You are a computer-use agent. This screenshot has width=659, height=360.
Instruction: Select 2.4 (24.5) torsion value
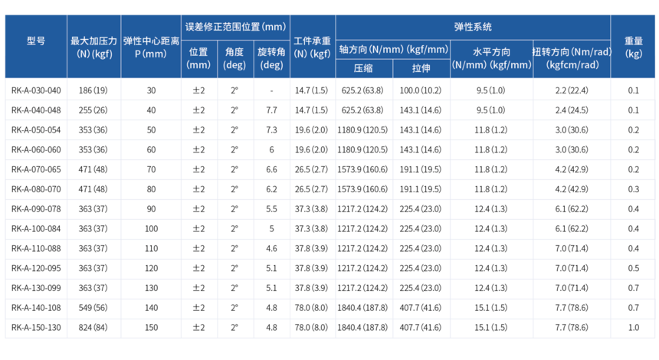572,110
